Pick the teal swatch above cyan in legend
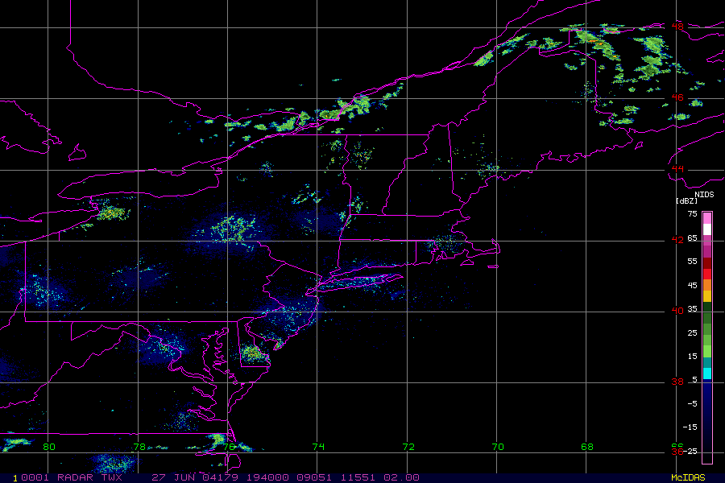Viewport: 725px width, 483px height. pyautogui.click(x=707, y=363)
